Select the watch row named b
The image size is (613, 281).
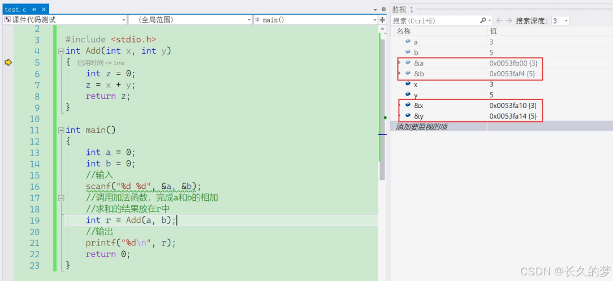coord(502,52)
